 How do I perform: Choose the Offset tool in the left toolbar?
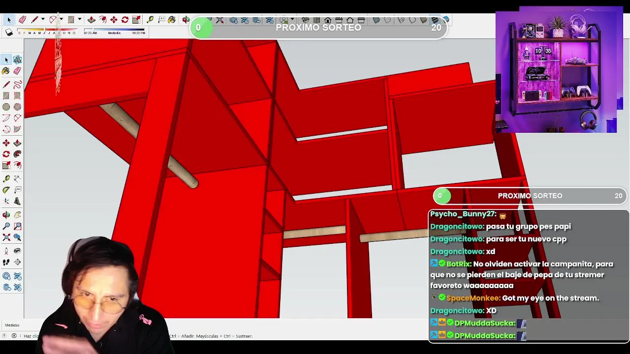17,166
